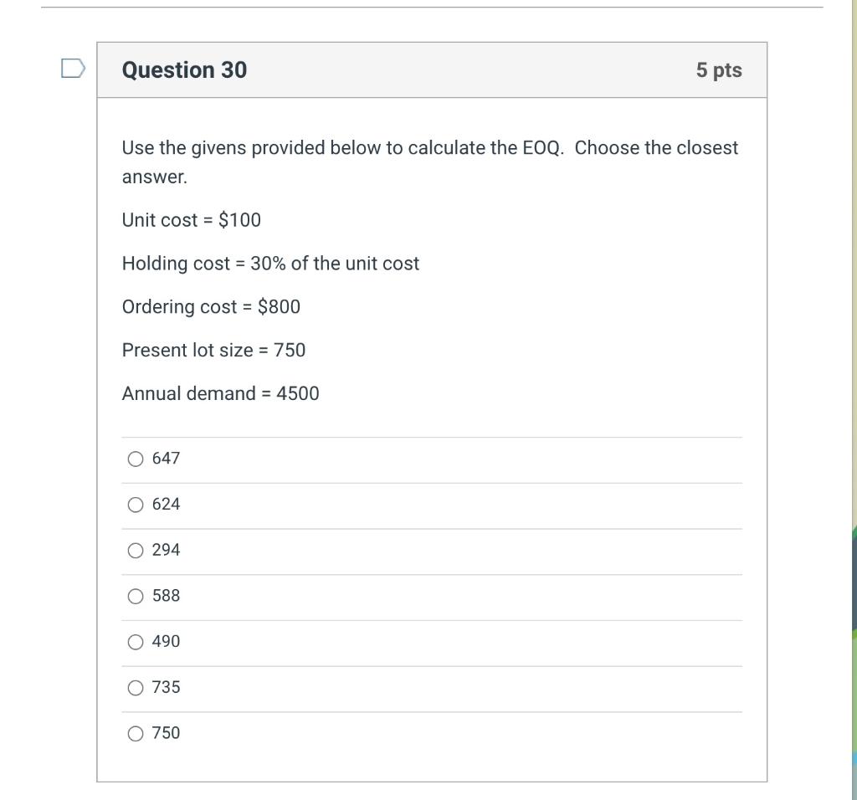Click the EOQ question prompt text
857x800 pixels.
pyautogui.click(x=429, y=162)
